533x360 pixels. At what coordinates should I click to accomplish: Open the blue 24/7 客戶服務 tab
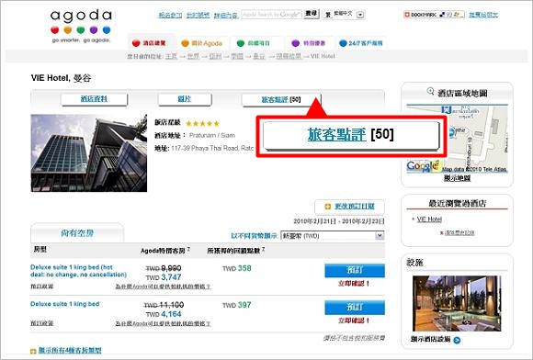(x=361, y=43)
